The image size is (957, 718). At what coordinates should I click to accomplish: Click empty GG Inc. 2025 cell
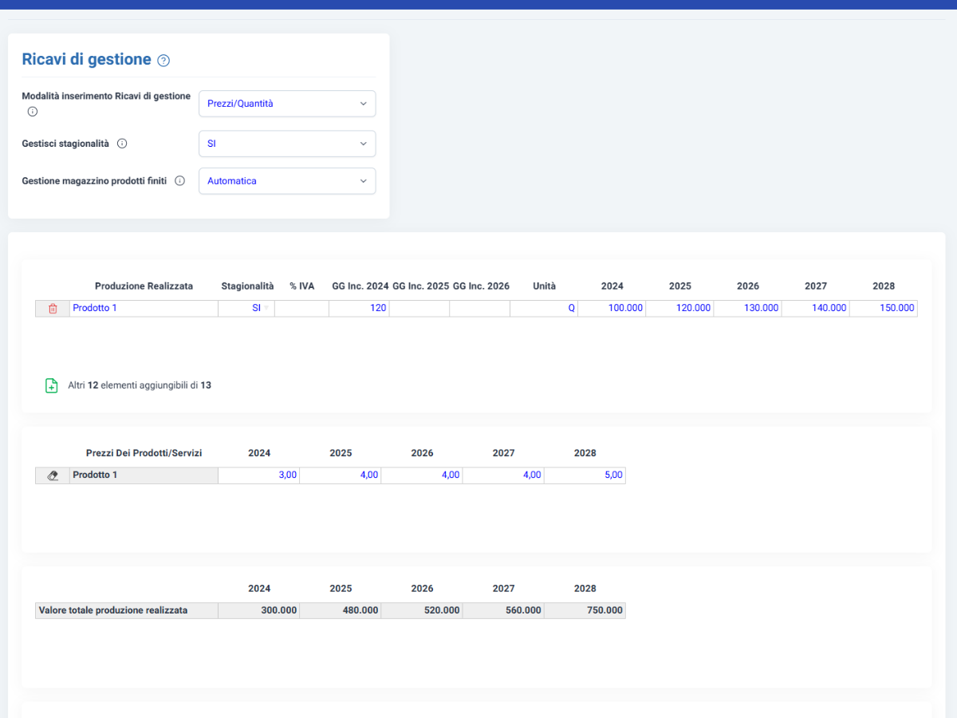(419, 308)
